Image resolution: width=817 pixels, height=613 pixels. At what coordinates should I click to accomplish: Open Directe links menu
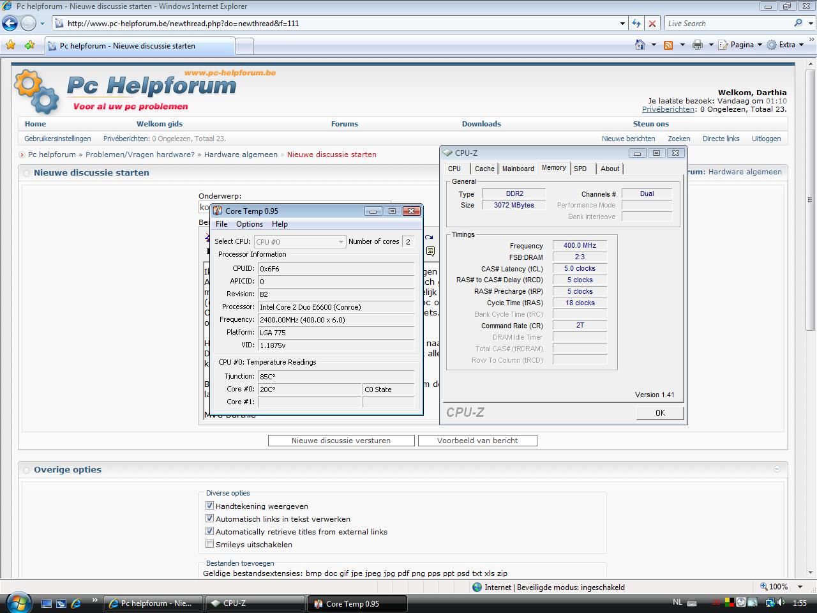[x=721, y=139]
